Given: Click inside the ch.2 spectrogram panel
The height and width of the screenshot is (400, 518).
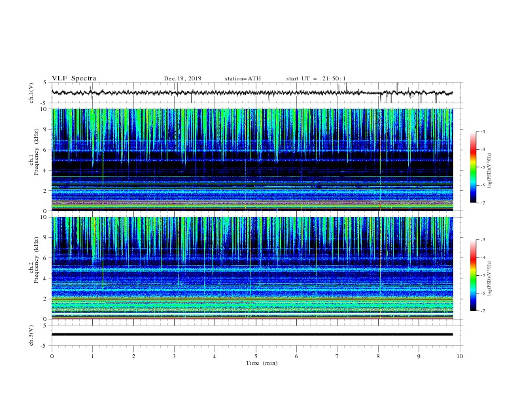Looking at the screenshot, I should pos(252,268).
